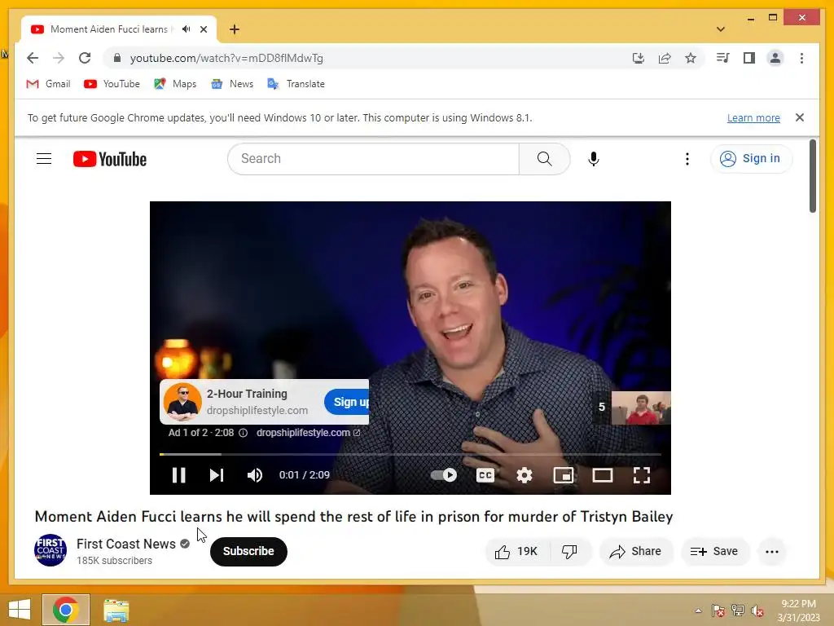Click Learn more link
The image size is (834, 626).
pos(753,118)
